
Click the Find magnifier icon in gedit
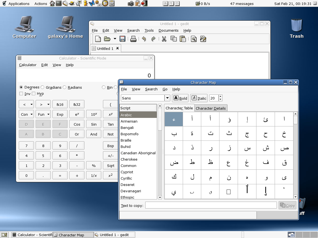(194, 39)
